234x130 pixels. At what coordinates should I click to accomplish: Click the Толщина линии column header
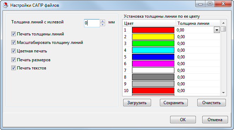click(198, 23)
